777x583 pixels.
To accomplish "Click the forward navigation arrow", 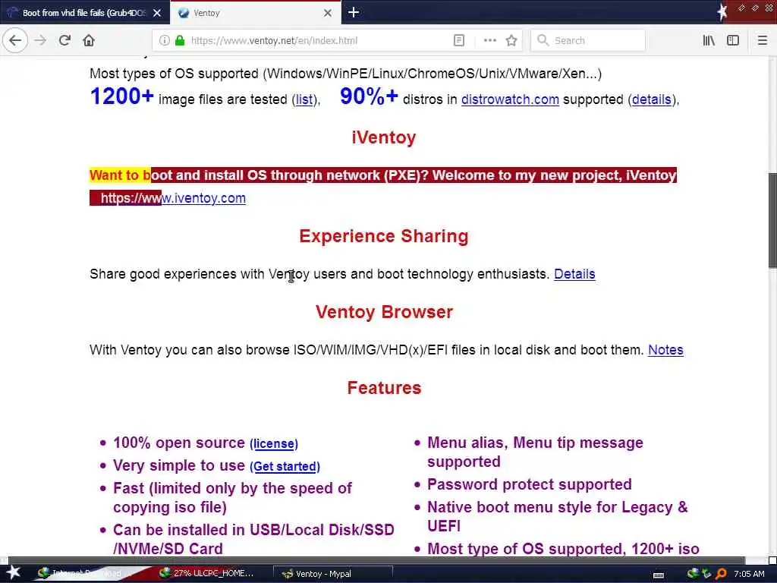I will [x=41, y=40].
